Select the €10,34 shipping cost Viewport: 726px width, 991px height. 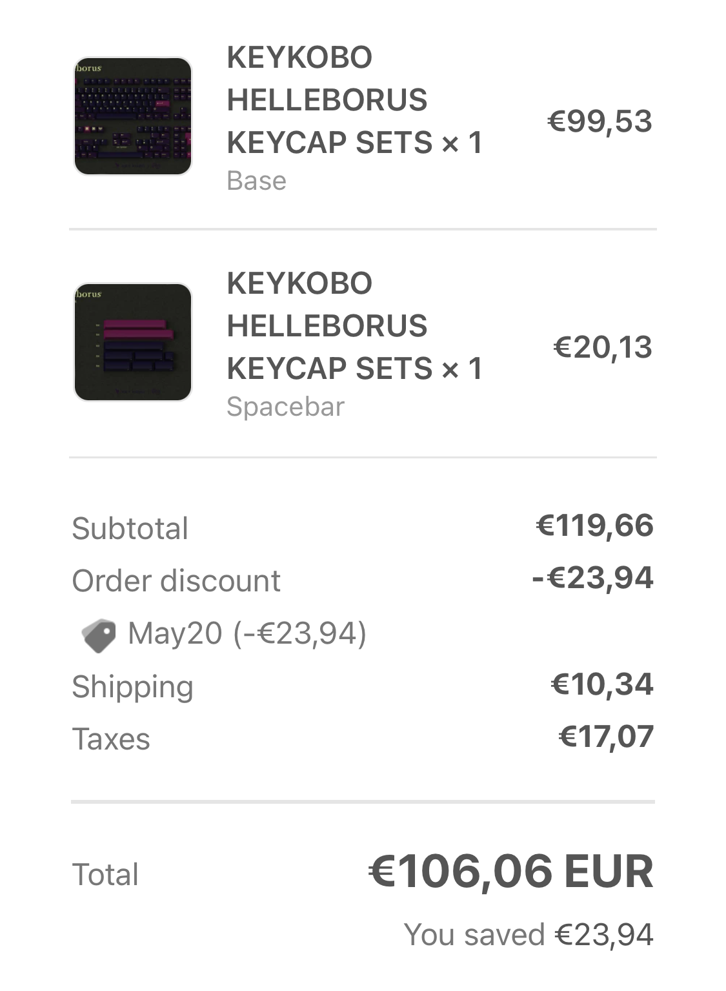pyautogui.click(x=601, y=684)
